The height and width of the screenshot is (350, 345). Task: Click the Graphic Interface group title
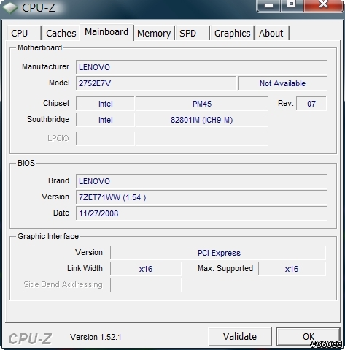pyautogui.click(x=48, y=236)
